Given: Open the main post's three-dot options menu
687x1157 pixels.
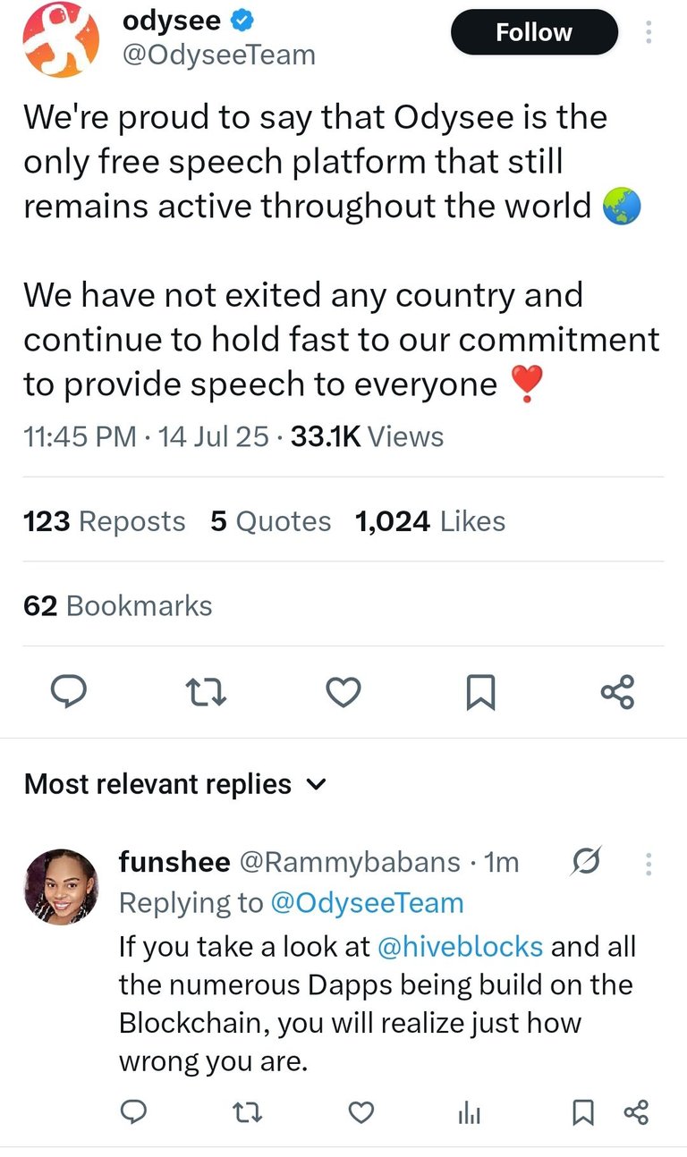Looking at the screenshot, I should tap(649, 33).
